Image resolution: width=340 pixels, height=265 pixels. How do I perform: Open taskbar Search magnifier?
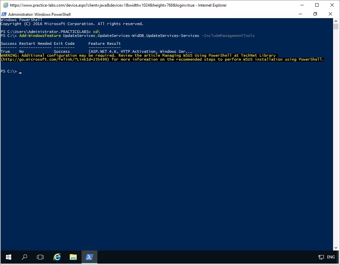tap(24, 257)
